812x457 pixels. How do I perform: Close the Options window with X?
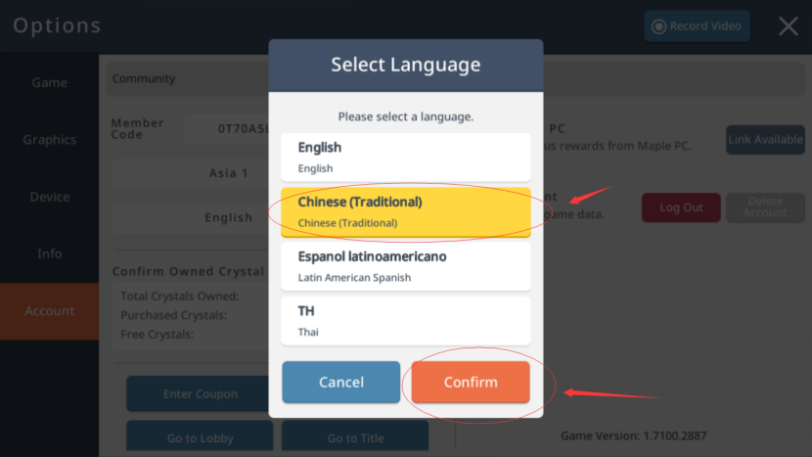point(788,26)
